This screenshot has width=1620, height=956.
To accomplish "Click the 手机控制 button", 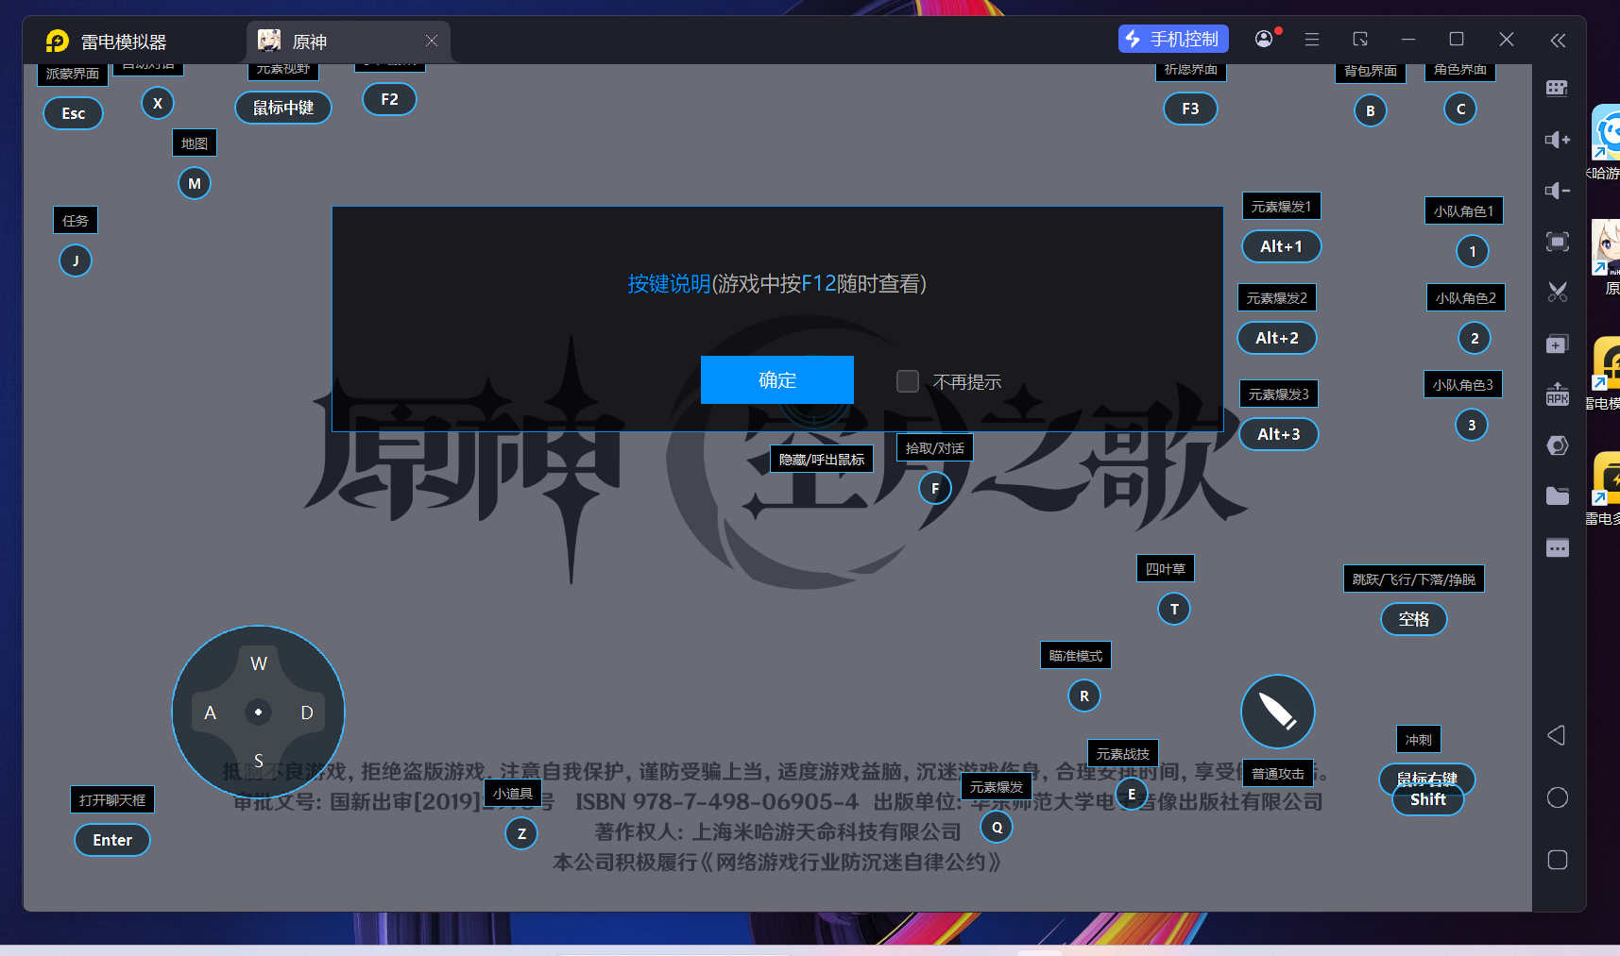I will pyautogui.click(x=1172, y=39).
